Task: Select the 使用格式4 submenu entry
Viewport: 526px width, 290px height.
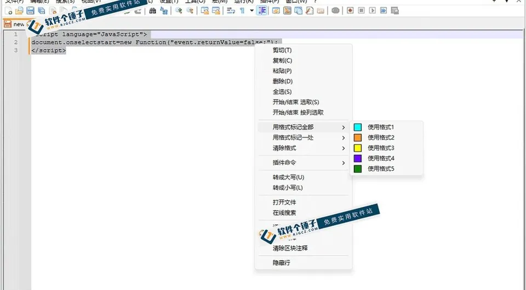Action: pos(386,158)
